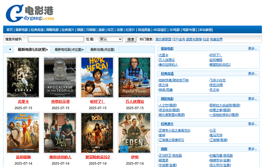Open 经典港片 in the navigation bar
The width and height of the screenshot is (264, 167).
click(x=68, y=30)
